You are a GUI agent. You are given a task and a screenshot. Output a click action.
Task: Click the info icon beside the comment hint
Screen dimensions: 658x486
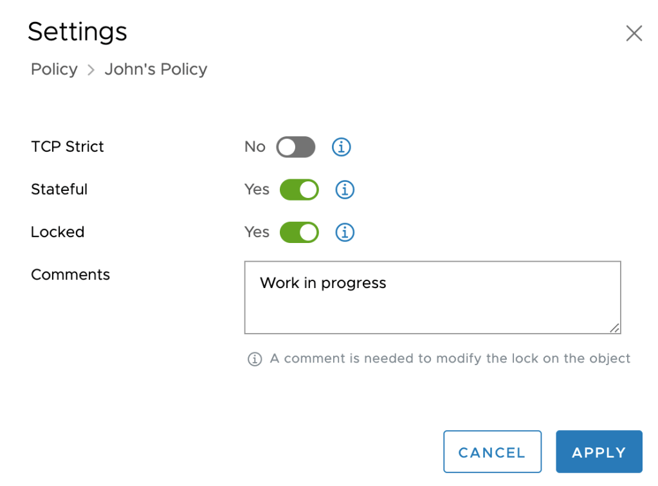point(255,359)
